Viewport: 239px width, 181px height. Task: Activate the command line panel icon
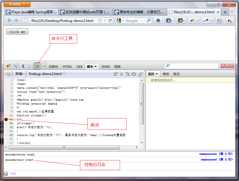click(x=37, y=66)
